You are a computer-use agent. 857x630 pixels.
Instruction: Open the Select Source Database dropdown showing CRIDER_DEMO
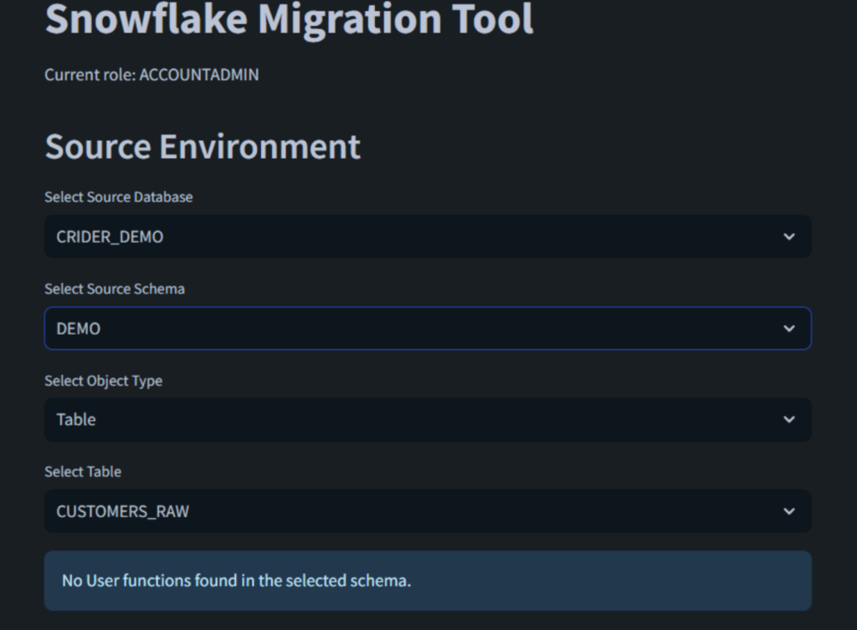point(428,237)
